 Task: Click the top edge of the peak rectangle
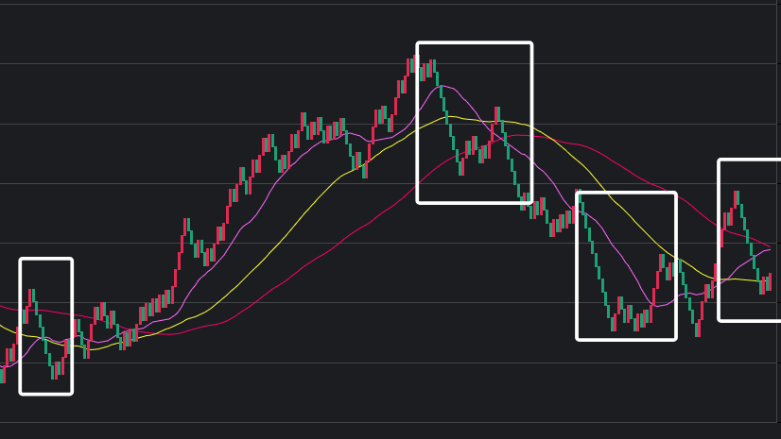pyautogui.click(x=475, y=43)
